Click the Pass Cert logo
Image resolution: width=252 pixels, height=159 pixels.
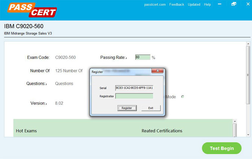(x=32, y=10)
